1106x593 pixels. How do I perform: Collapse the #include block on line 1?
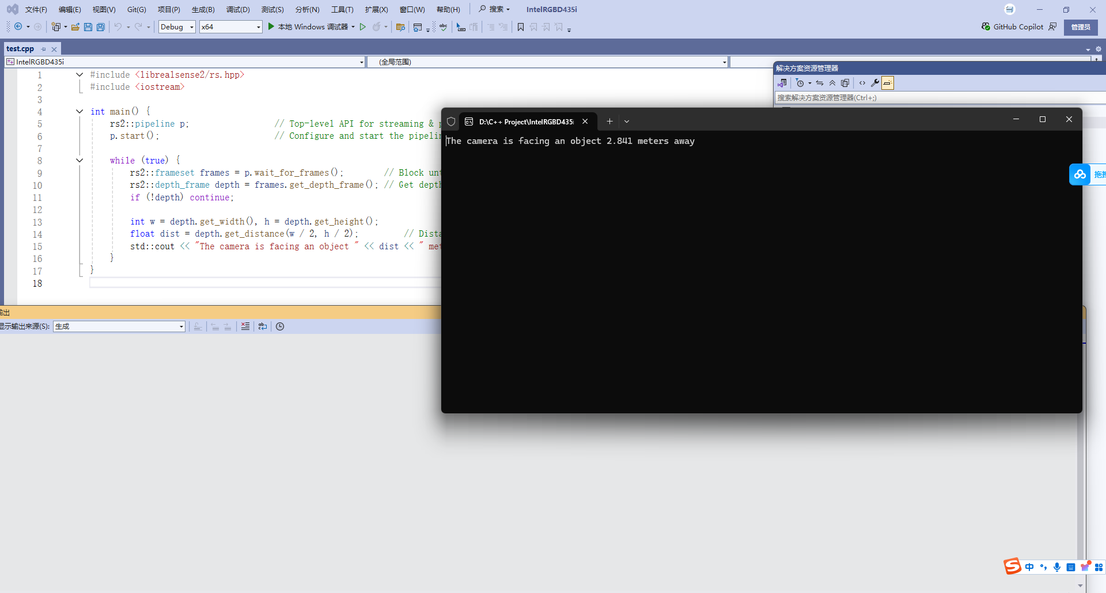[79, 75]
